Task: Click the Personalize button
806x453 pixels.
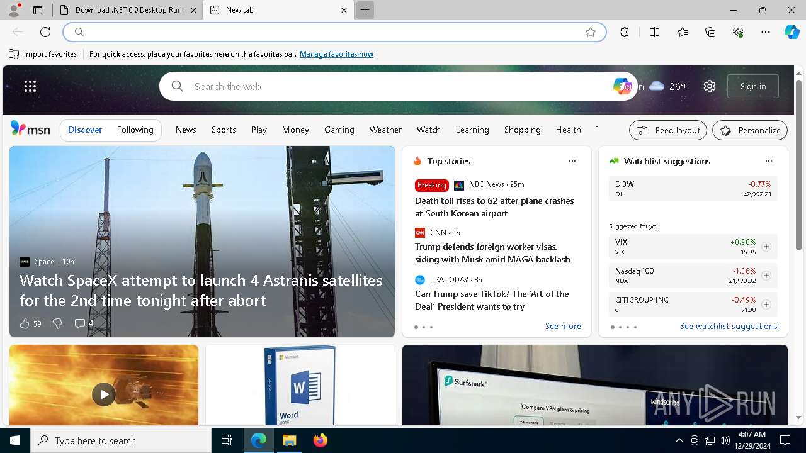Action: pyautogui.click(x=750, y=130)
